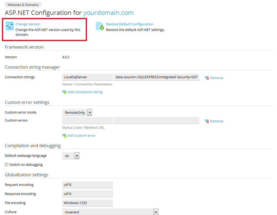Remove the LocalSqlServer connection string

216,78
